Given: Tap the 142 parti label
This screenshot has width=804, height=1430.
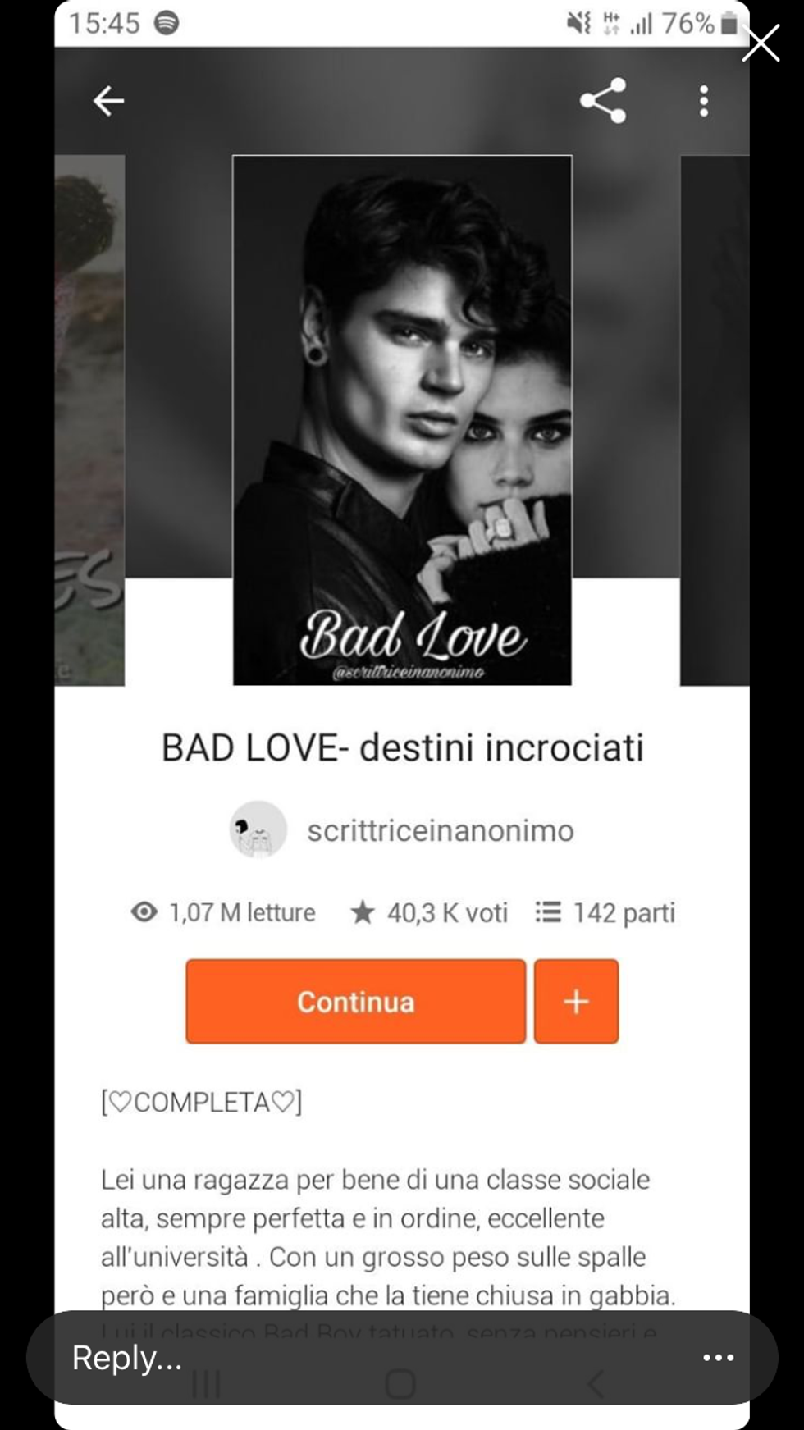Looking at the screenshot, I should (x=624, y=912).
